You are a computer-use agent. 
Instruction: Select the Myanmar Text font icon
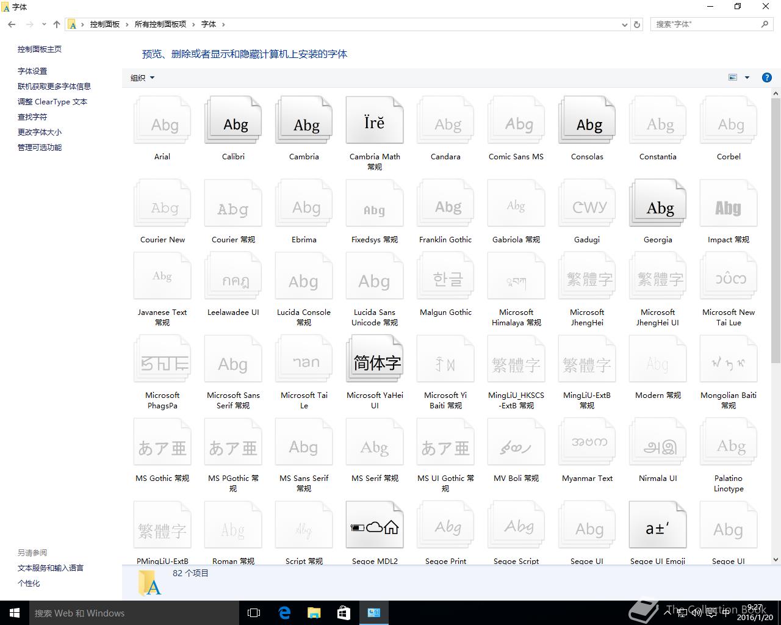587,442
